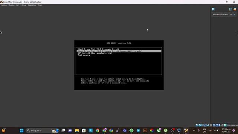Image resolution: width=238 pixels, height=134 pixels.
Task: Open the Ver menu
Action: click(17, 5)
